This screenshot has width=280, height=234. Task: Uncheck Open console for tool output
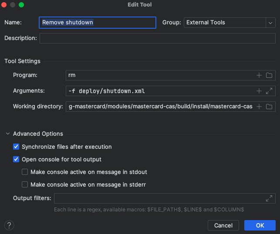click(x=16, y=160)
